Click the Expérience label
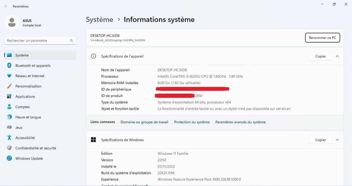The height and width of the screenshot is (186, 352). [x=110, y=179]
